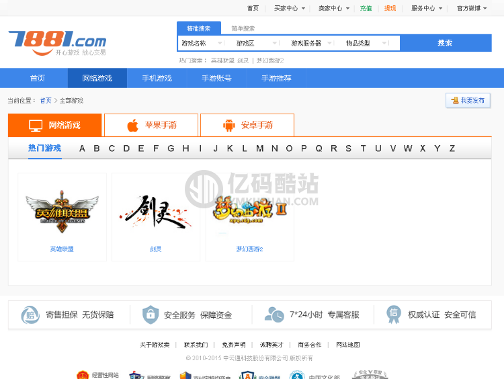Open 手游账号 in the blue navigation bar
The width and height of the screenshot is (504, 379).
(x=216, y=78)
